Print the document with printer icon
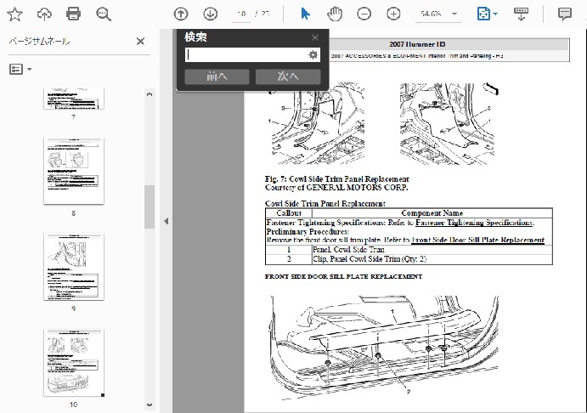This screenshot has height=413, width=587. 73,14
